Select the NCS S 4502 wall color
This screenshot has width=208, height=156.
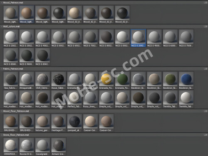coord(42,38)
